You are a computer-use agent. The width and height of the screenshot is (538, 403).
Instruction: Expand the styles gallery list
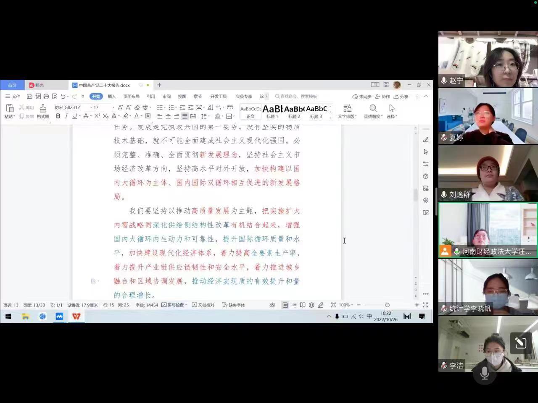(x=330, y=117)
